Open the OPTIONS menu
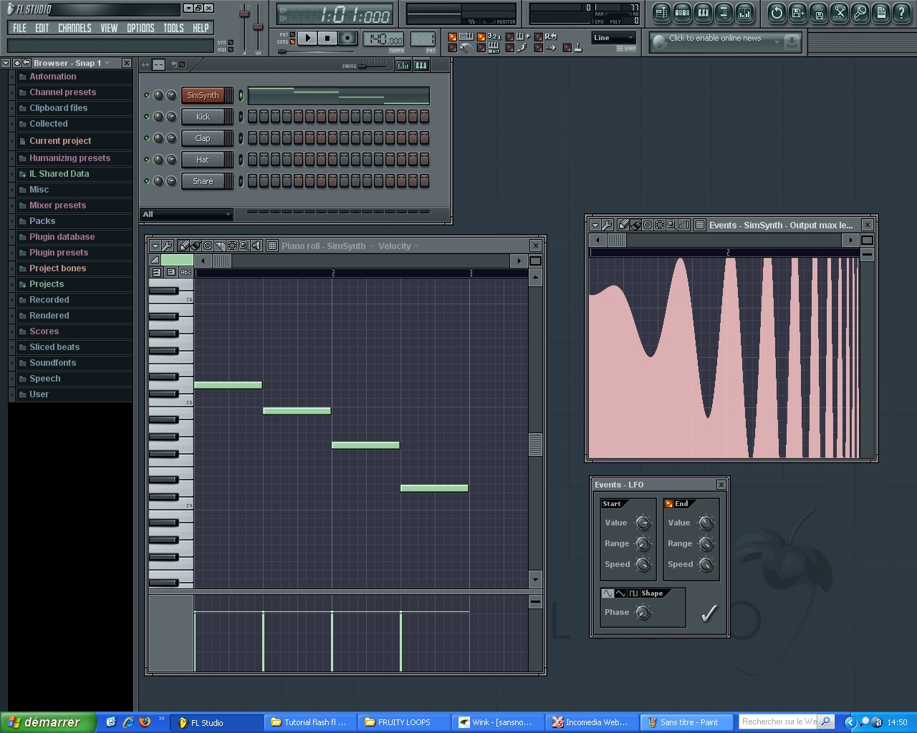This screenshot has height=733, width=917. (140, 28)
